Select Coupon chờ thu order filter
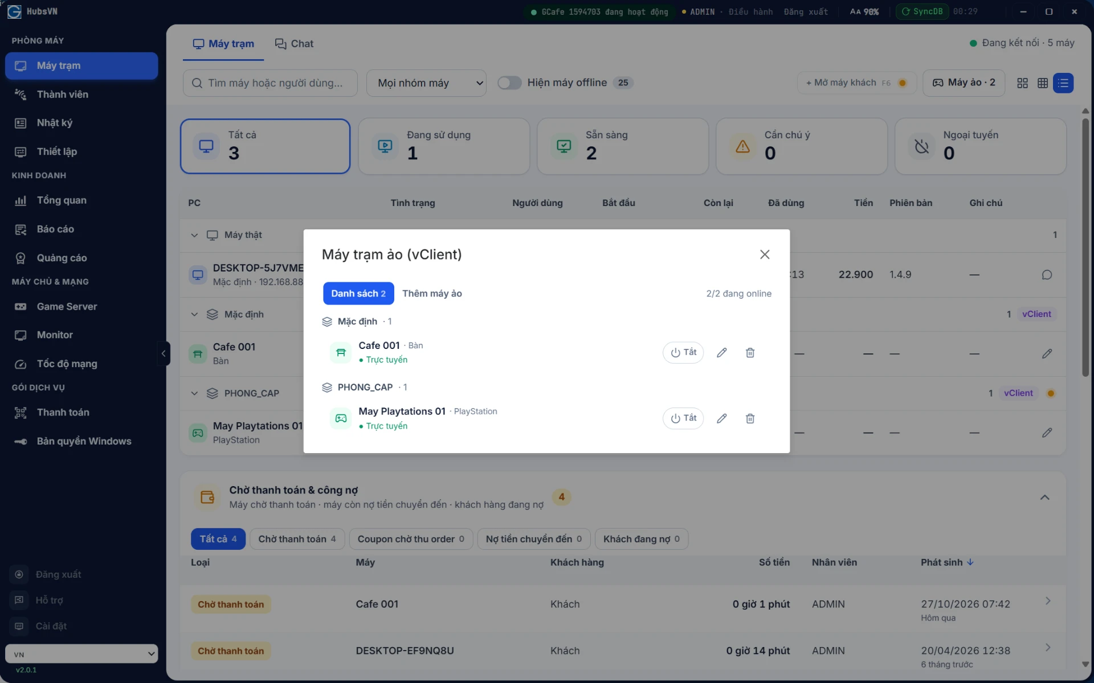1094x683 pixels. 411,539
